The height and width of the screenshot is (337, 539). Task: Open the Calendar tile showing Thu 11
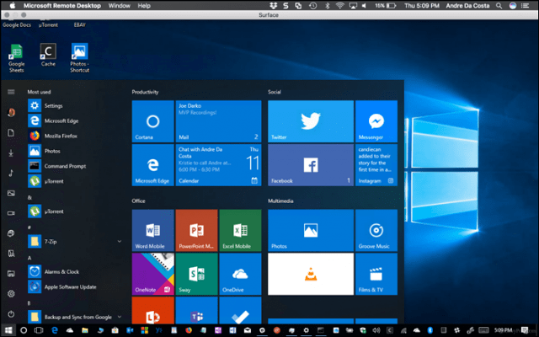[218, 165]
